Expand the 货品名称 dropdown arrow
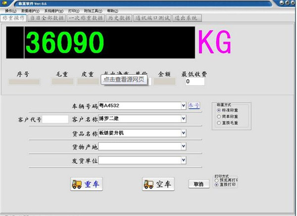 (x=183, y=133)
